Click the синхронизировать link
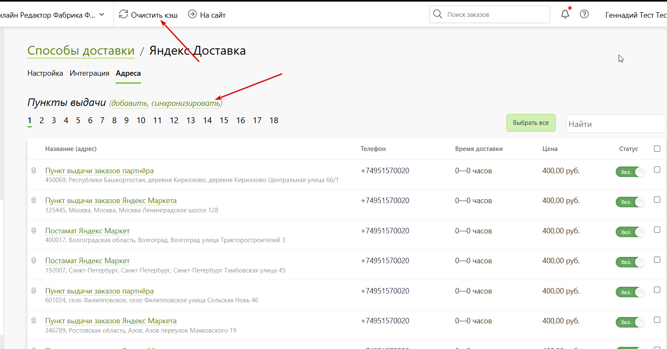The width and height of the screenshot is (667, 349). coord(186,103)
